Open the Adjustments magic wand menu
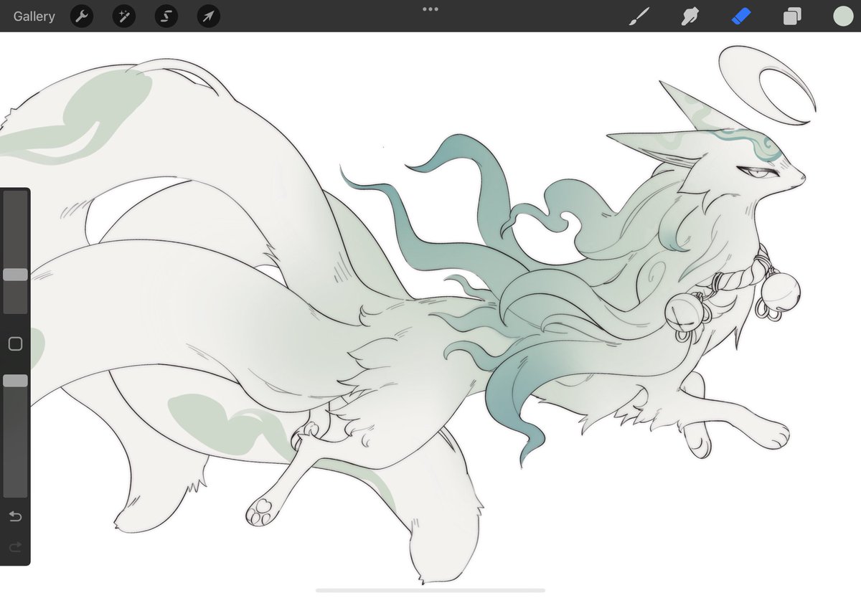 click(123, 16)
